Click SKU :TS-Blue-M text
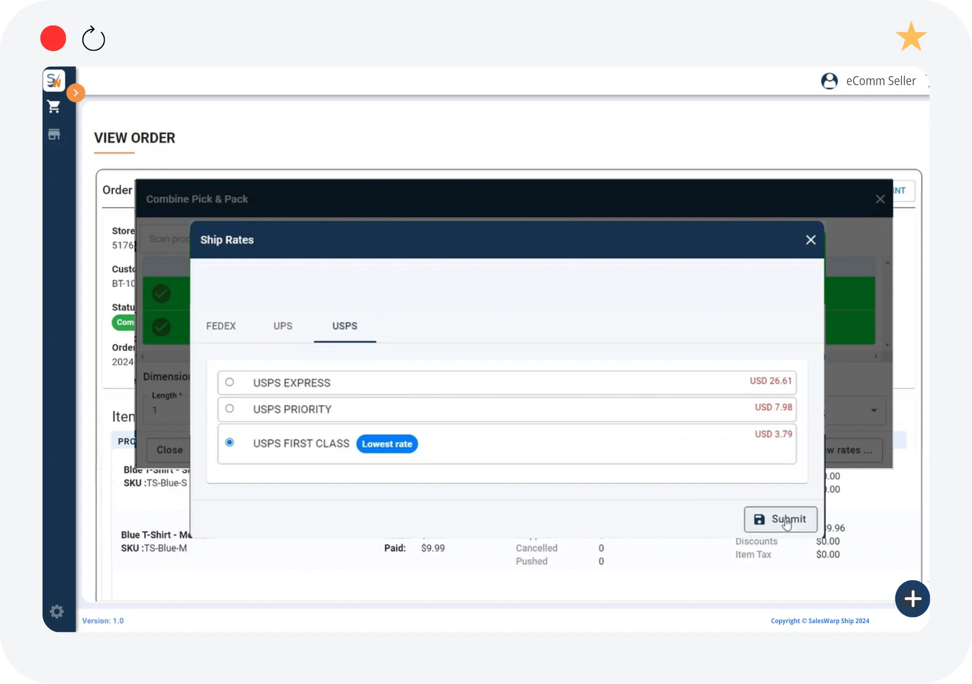 [154, 548]
